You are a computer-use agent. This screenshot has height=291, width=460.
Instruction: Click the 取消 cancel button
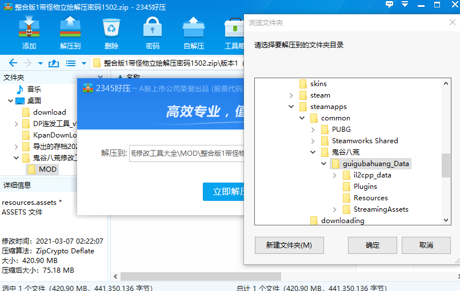(x=426, y=245)
